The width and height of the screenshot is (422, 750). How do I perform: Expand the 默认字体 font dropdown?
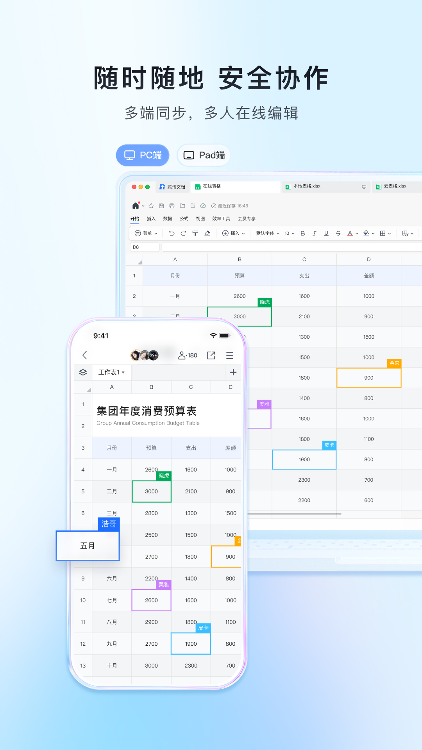[x=268, y=233]
